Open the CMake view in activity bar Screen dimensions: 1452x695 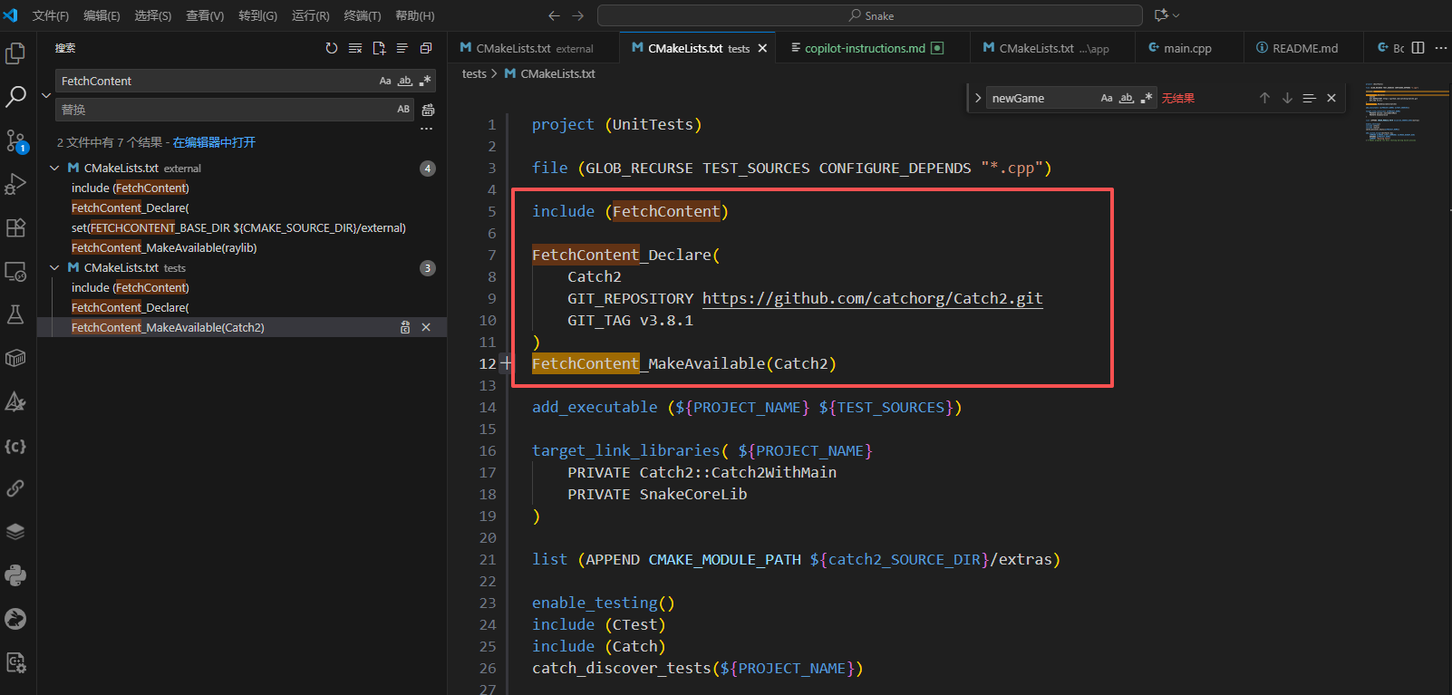click(x=15, y=401)
